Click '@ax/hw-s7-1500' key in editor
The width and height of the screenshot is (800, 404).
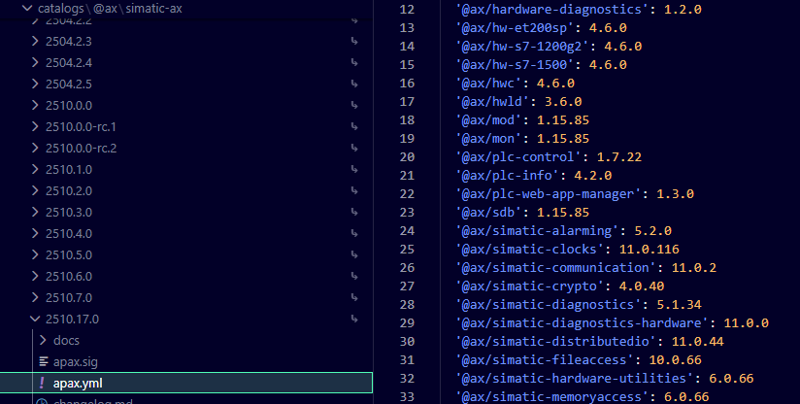[x=515, y=64]
